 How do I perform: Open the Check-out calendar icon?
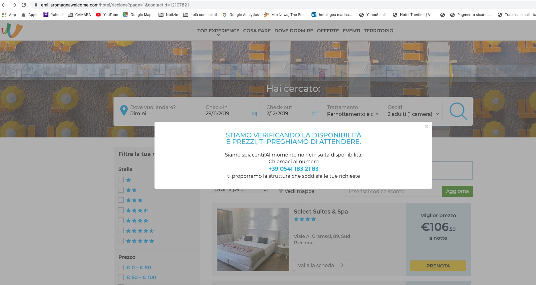coord(315,114)
